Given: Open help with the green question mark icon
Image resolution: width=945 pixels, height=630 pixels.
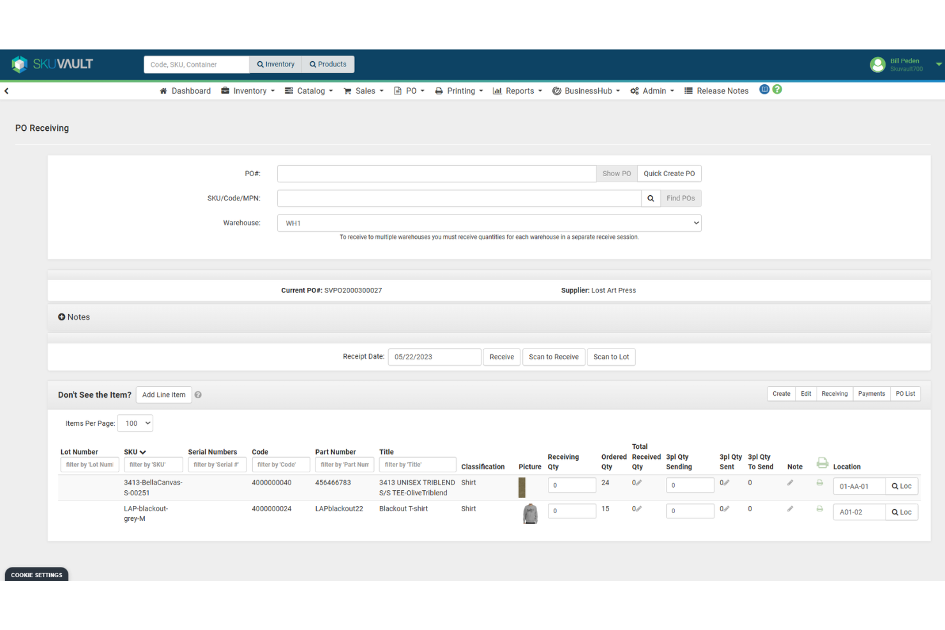Looking at the screenshot, I should tap(777, 89).
